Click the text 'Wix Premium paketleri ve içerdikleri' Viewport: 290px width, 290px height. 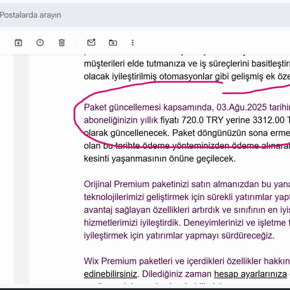tap(154, 261)
